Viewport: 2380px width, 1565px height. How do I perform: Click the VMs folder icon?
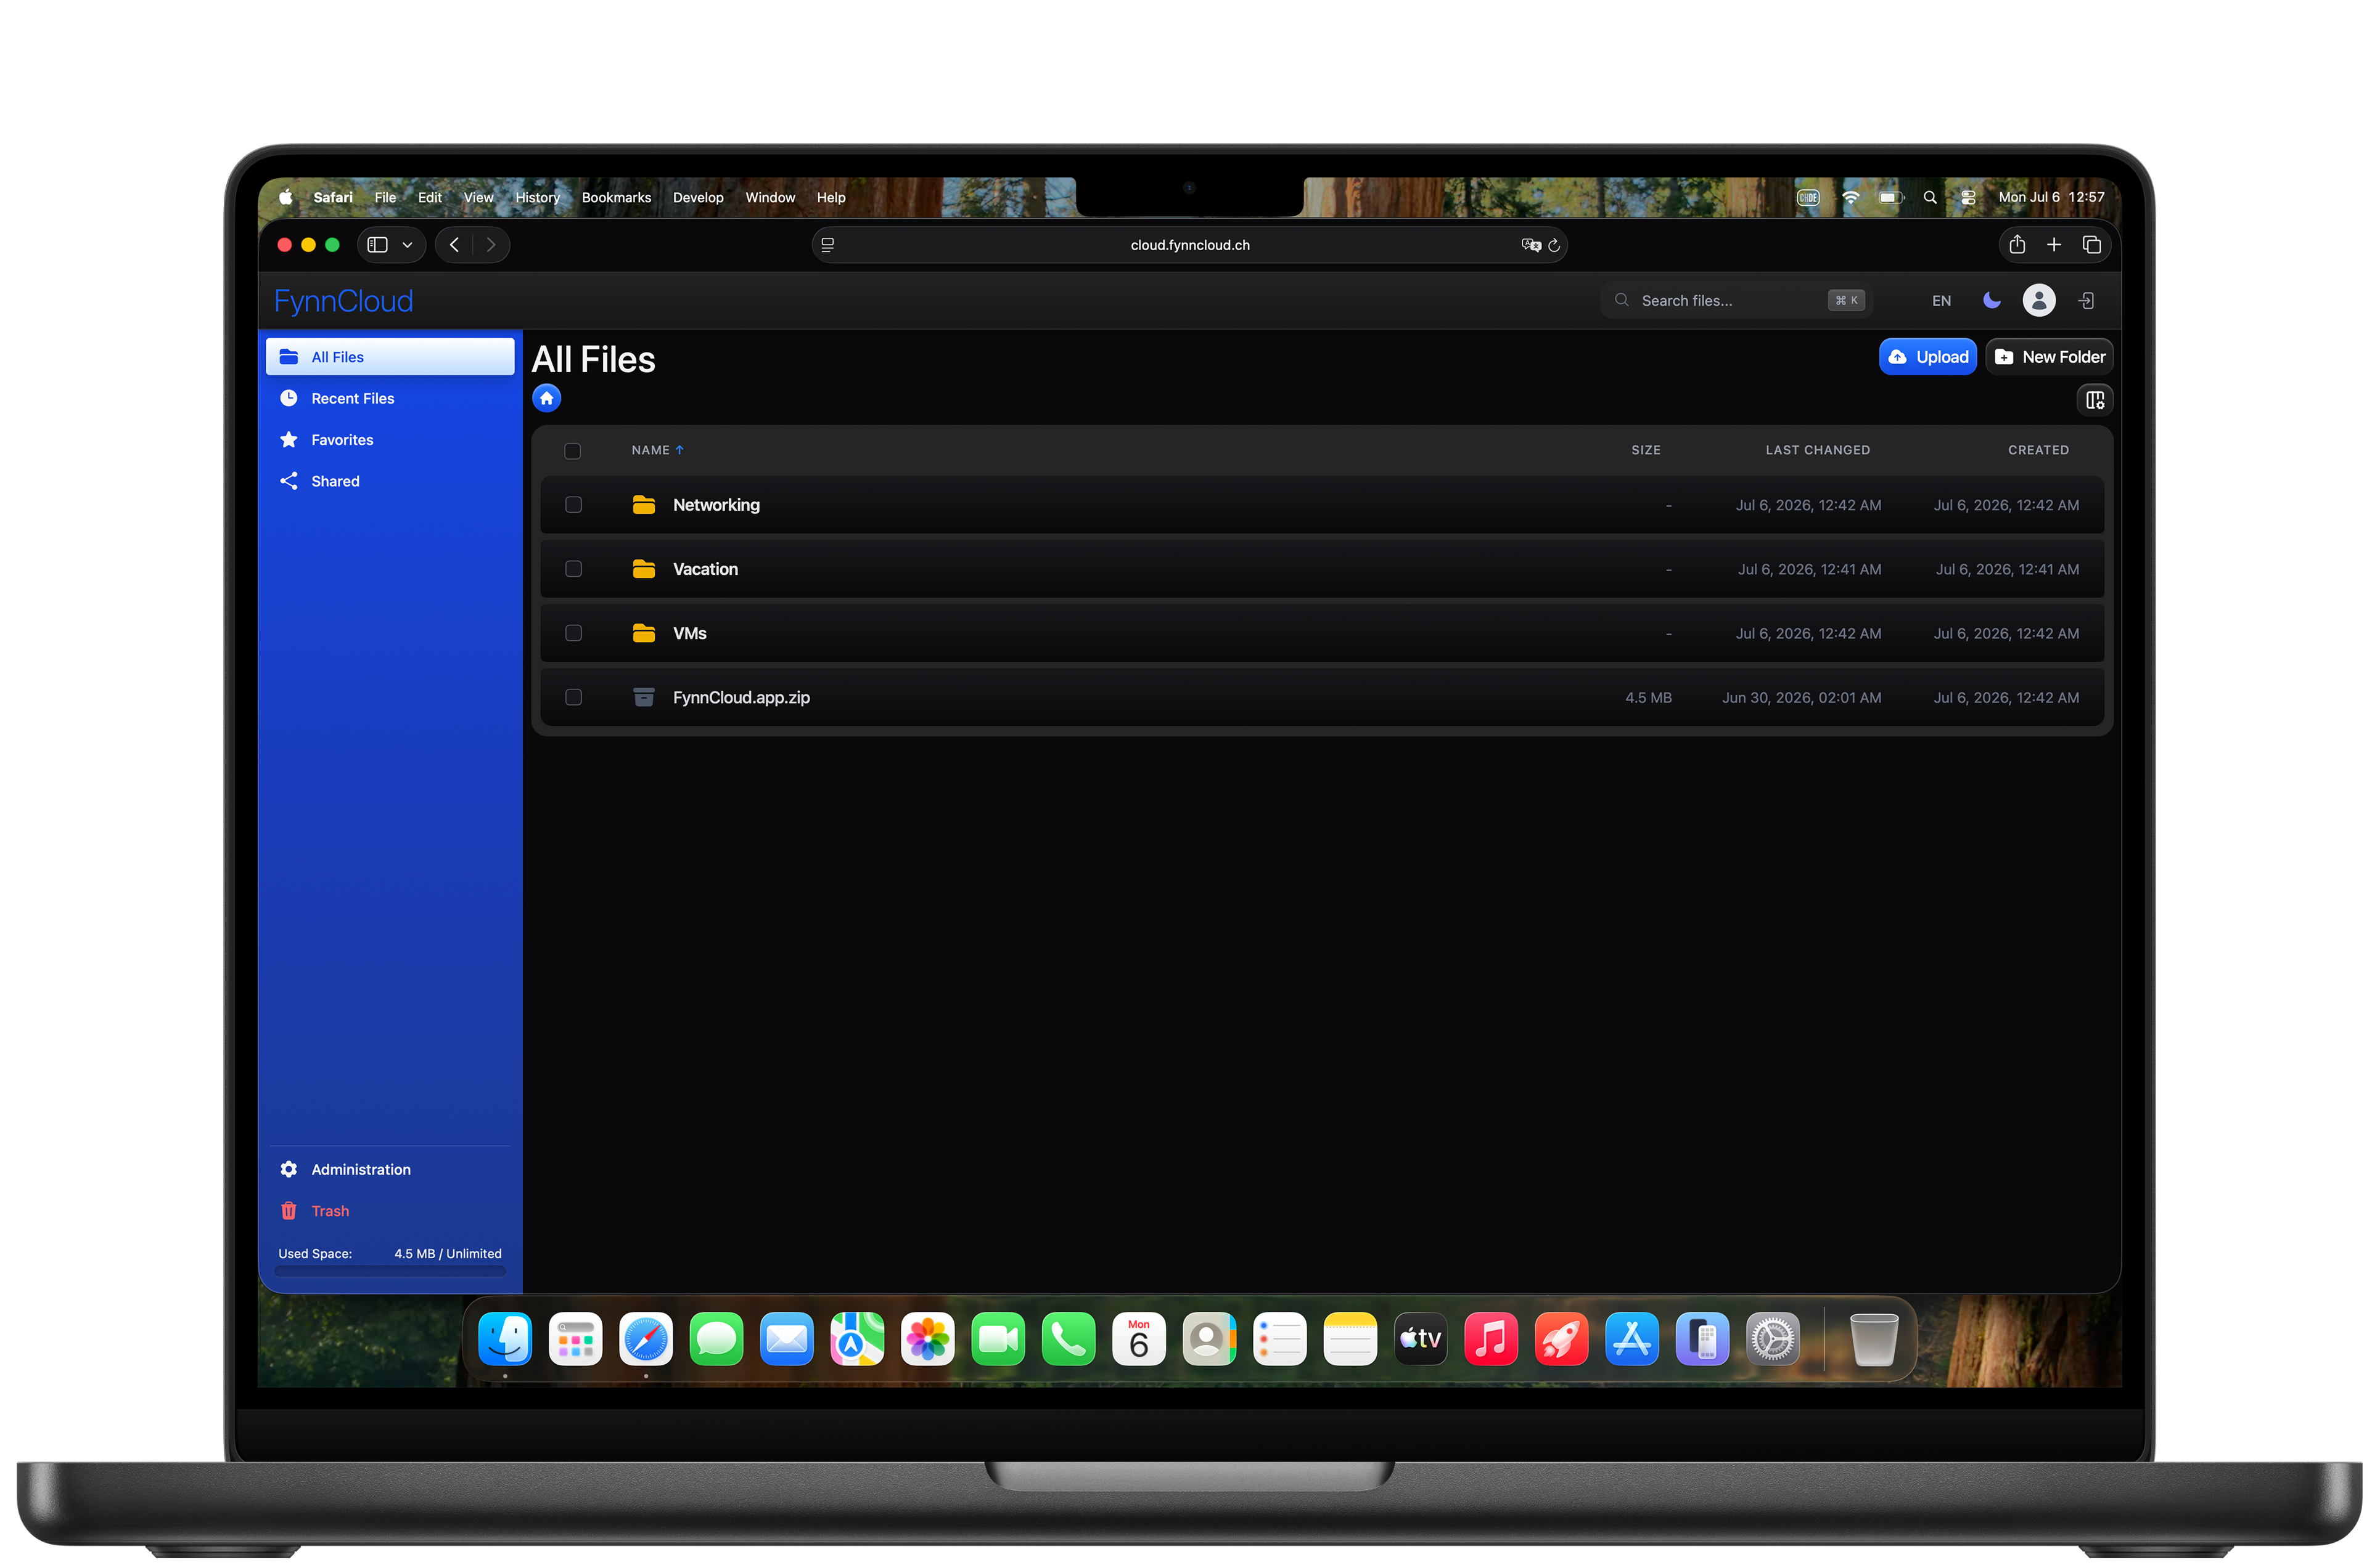644,633
